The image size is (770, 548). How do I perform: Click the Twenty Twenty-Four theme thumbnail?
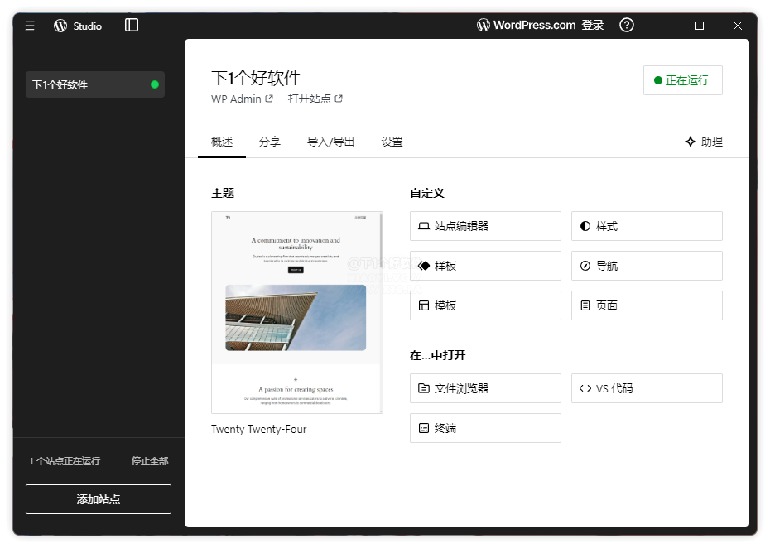296,312
